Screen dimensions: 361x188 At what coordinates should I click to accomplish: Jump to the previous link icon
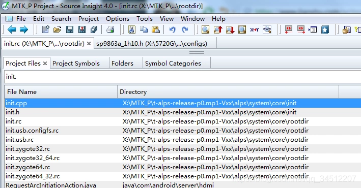click(x=289, y=29)
